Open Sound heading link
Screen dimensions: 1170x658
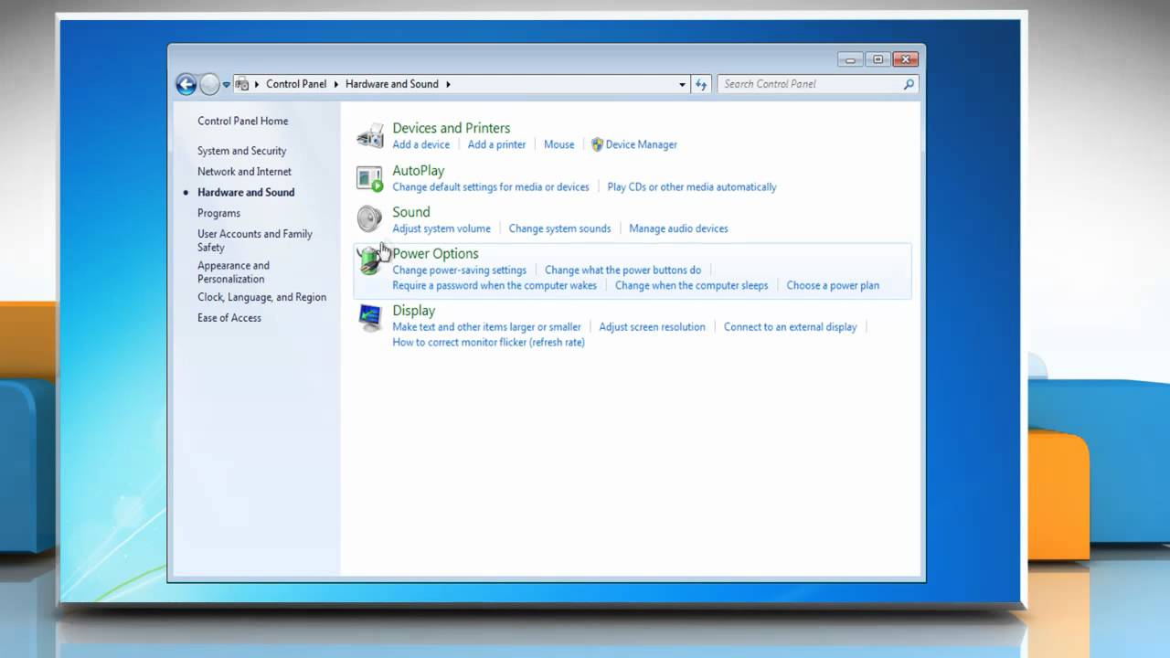(411, 212)
